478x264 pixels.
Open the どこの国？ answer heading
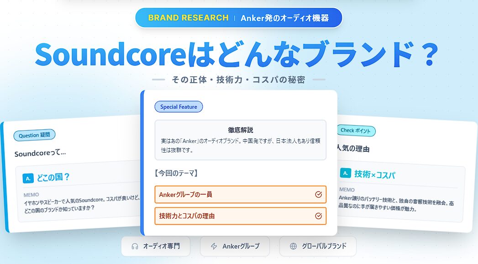(x=53, y=177)
